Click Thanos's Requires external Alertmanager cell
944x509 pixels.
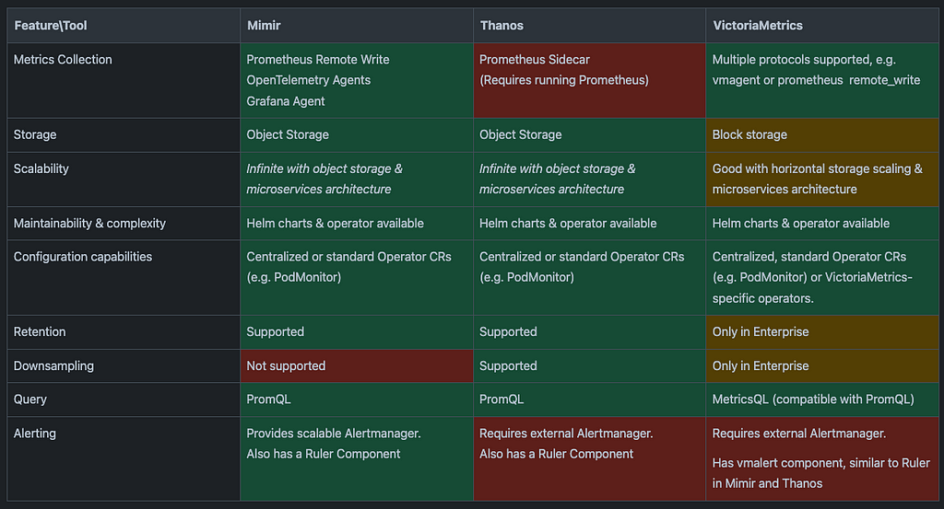pyautogui.click(x=589, y=458)
